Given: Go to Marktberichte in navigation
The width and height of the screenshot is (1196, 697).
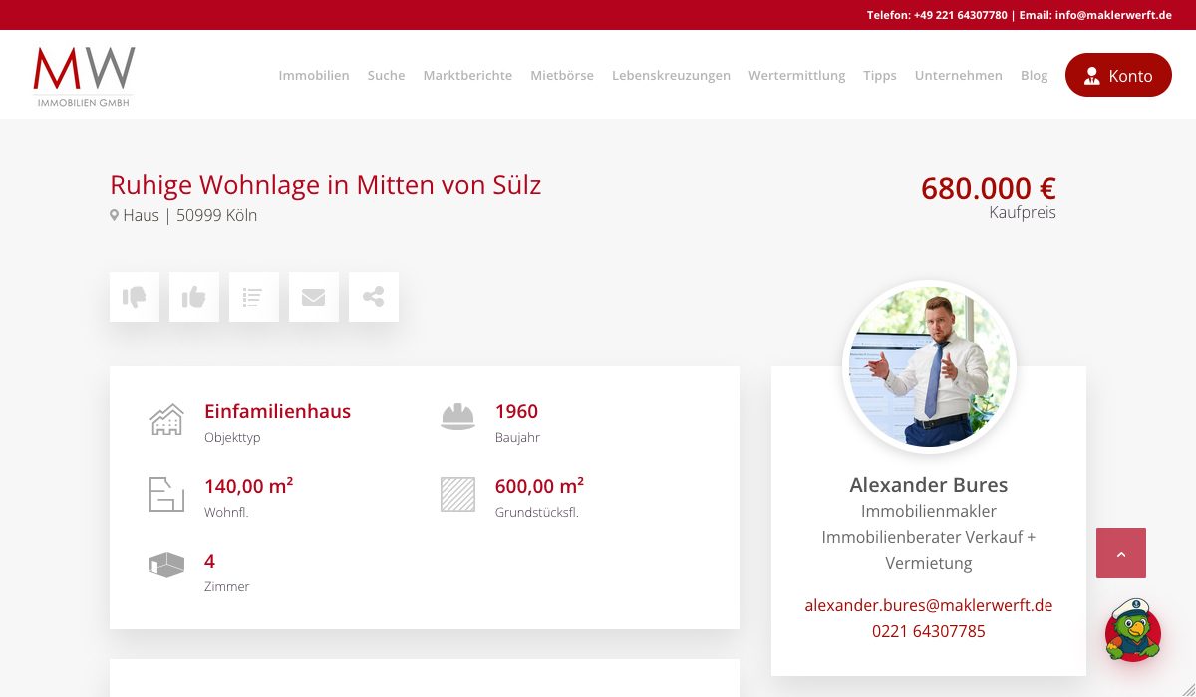Looking at the screenshot, I should 467,75.
